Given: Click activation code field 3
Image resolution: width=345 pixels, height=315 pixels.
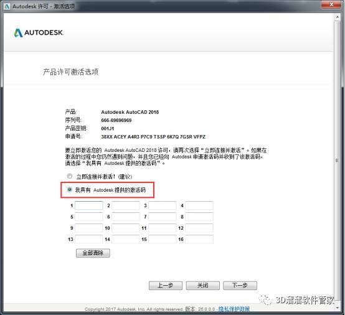Looking at the screenshot, I should tap(163, 205).
